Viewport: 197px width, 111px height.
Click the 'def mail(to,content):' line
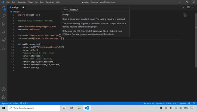click(30, 44)
